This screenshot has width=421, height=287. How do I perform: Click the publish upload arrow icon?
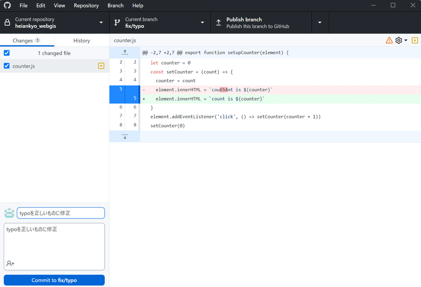(218, 23)
